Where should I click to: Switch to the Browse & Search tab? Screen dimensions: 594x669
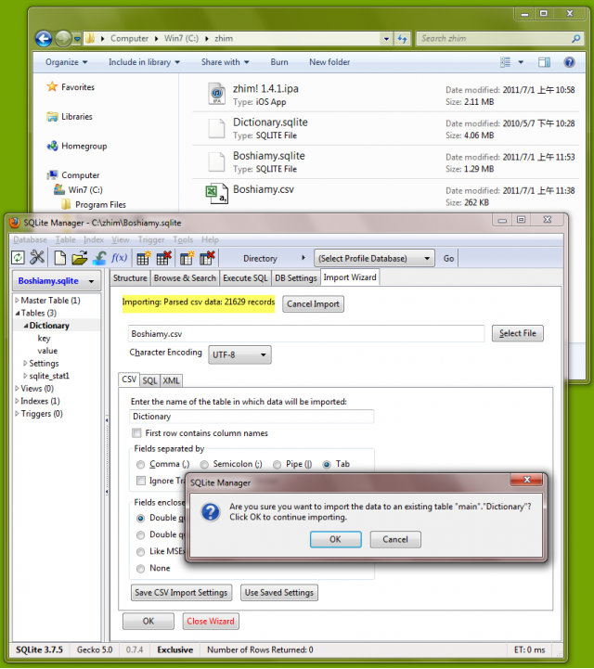[185, 278]
